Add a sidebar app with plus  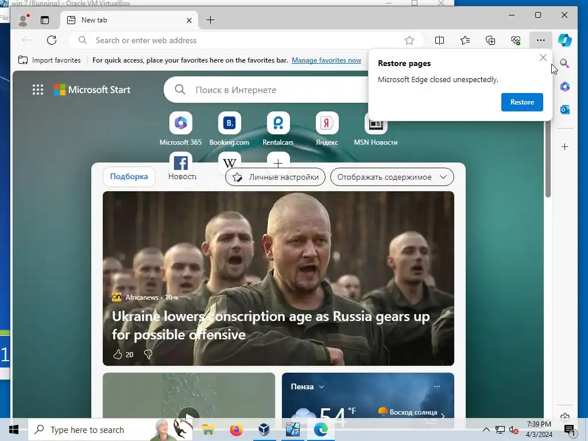click(565, 146)
